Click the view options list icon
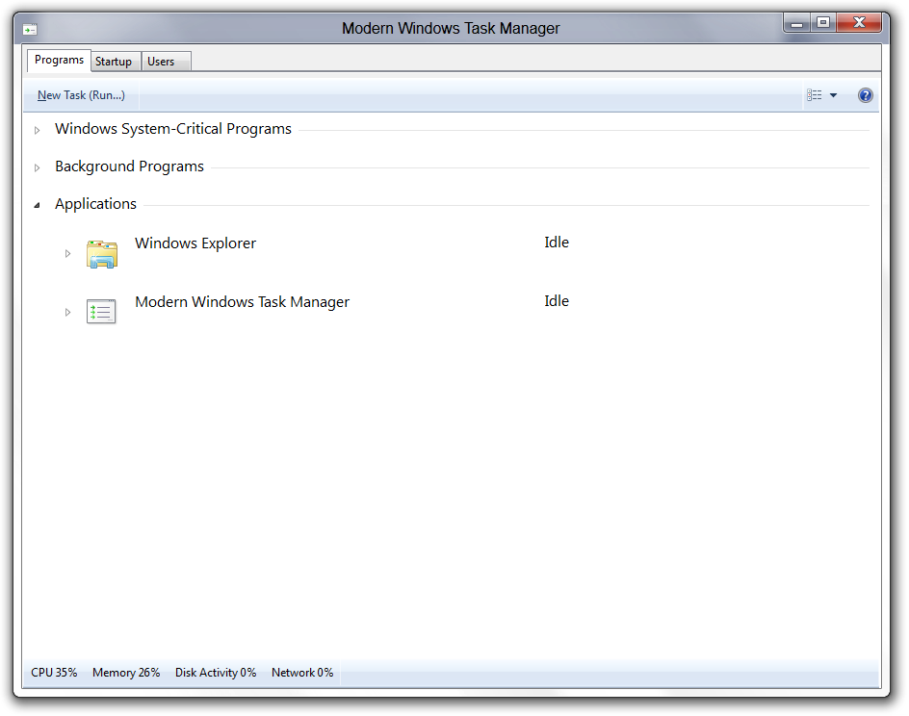Image resolution: width=909 pixels, height=716 pixels. pyautogui.click(x=815, y=95)
